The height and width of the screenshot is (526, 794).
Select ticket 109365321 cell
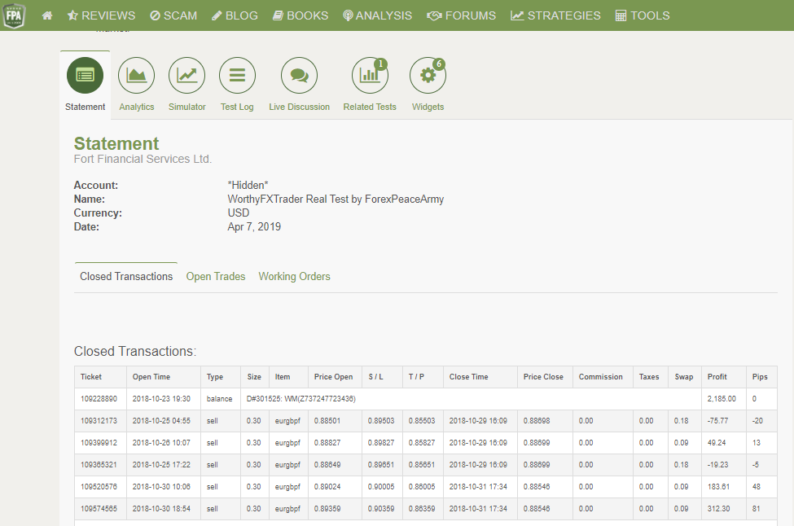(x=99, y=465)
